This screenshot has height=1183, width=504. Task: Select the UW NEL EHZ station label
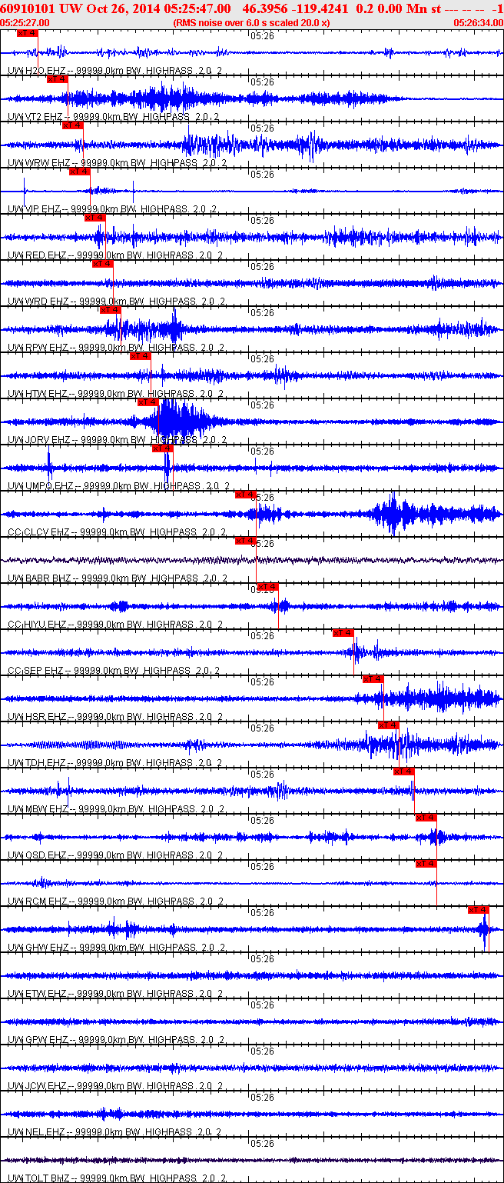115,1132
